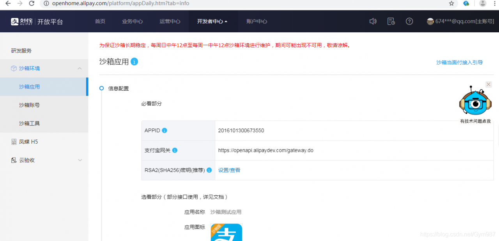Open the 674***@qq.com account menu

(x=465, y=21)
